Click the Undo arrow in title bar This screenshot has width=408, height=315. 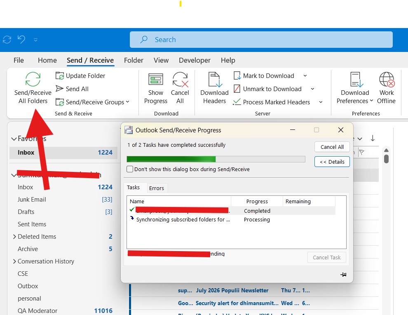tap(21, 40)
